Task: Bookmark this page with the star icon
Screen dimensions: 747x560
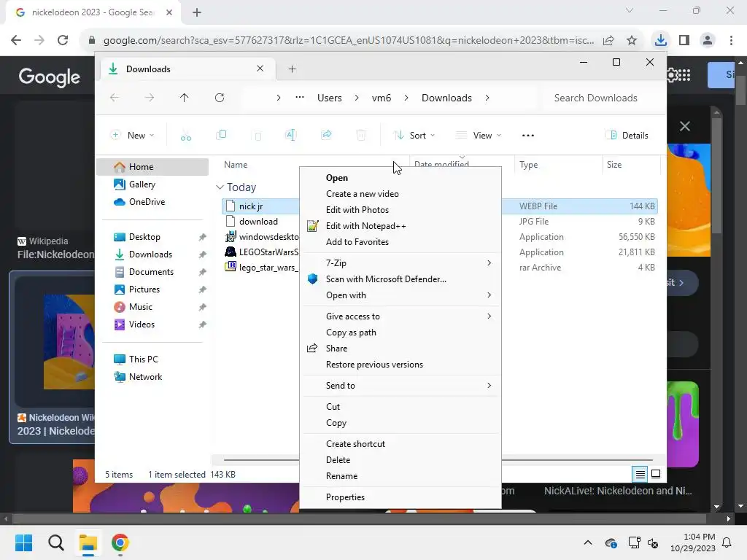Action: pos(632,41)
